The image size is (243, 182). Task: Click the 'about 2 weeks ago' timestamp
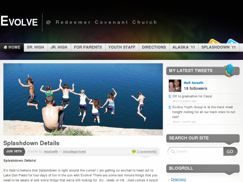pos(185,101)
